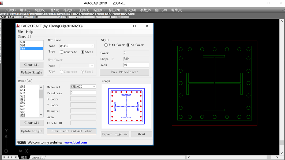This screenshot has width=285, height=160.
Task: Click the Plot Preview icon
Action: pos(11,14)
